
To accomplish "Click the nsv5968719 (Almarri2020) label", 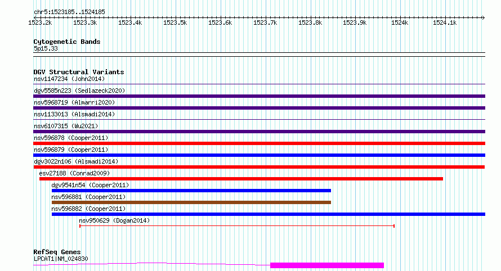I will point(74,102).
